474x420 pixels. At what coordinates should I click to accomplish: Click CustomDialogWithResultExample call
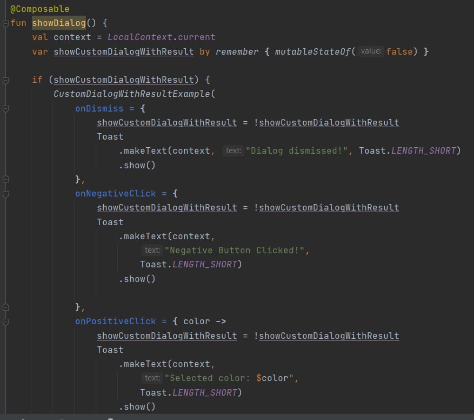point(131,94)
